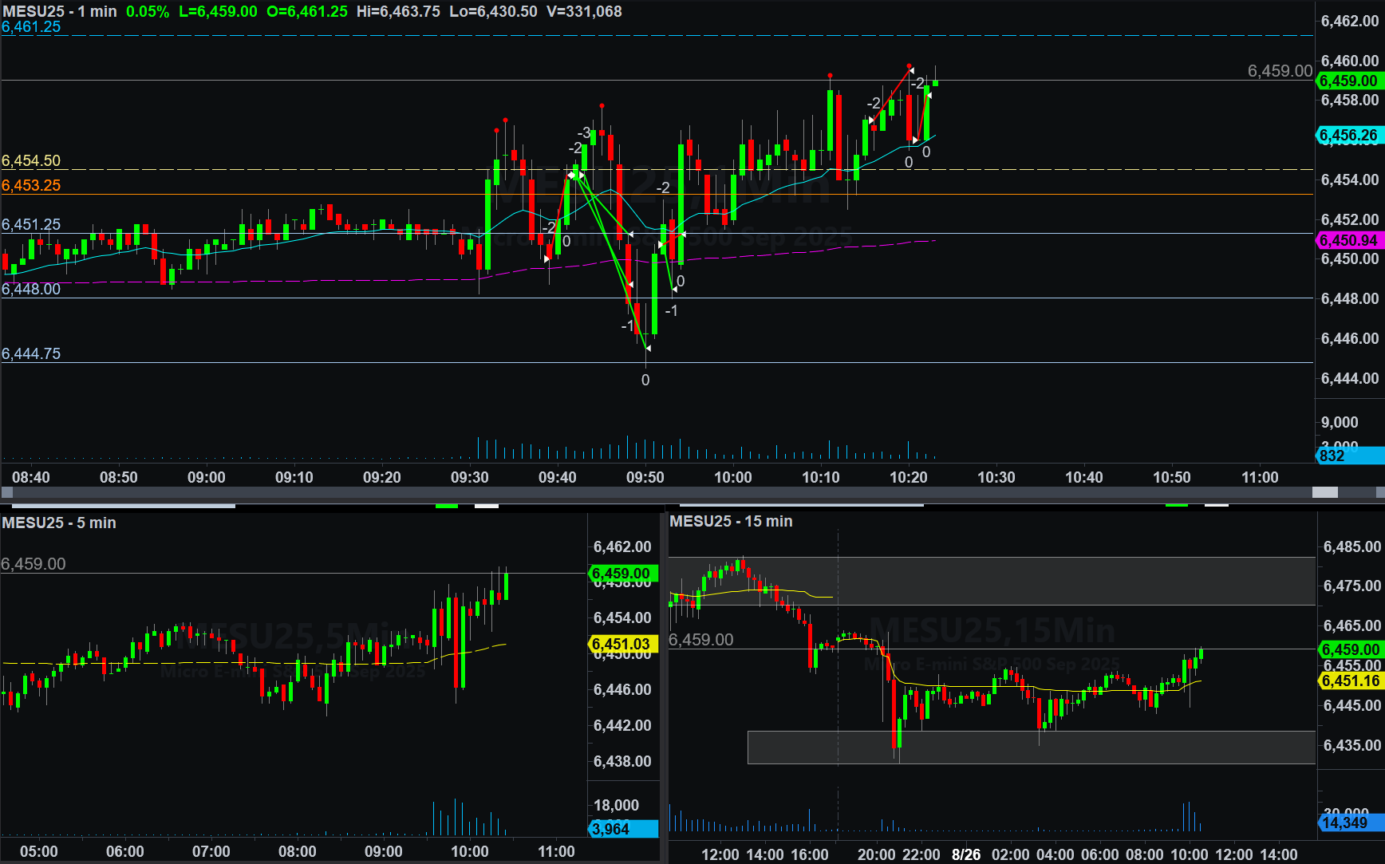Grab the 1-min chart horizontal scrollbar thumb
Image resolution: width=1385 pixels, height=864 pixels.
[1324, 492]
